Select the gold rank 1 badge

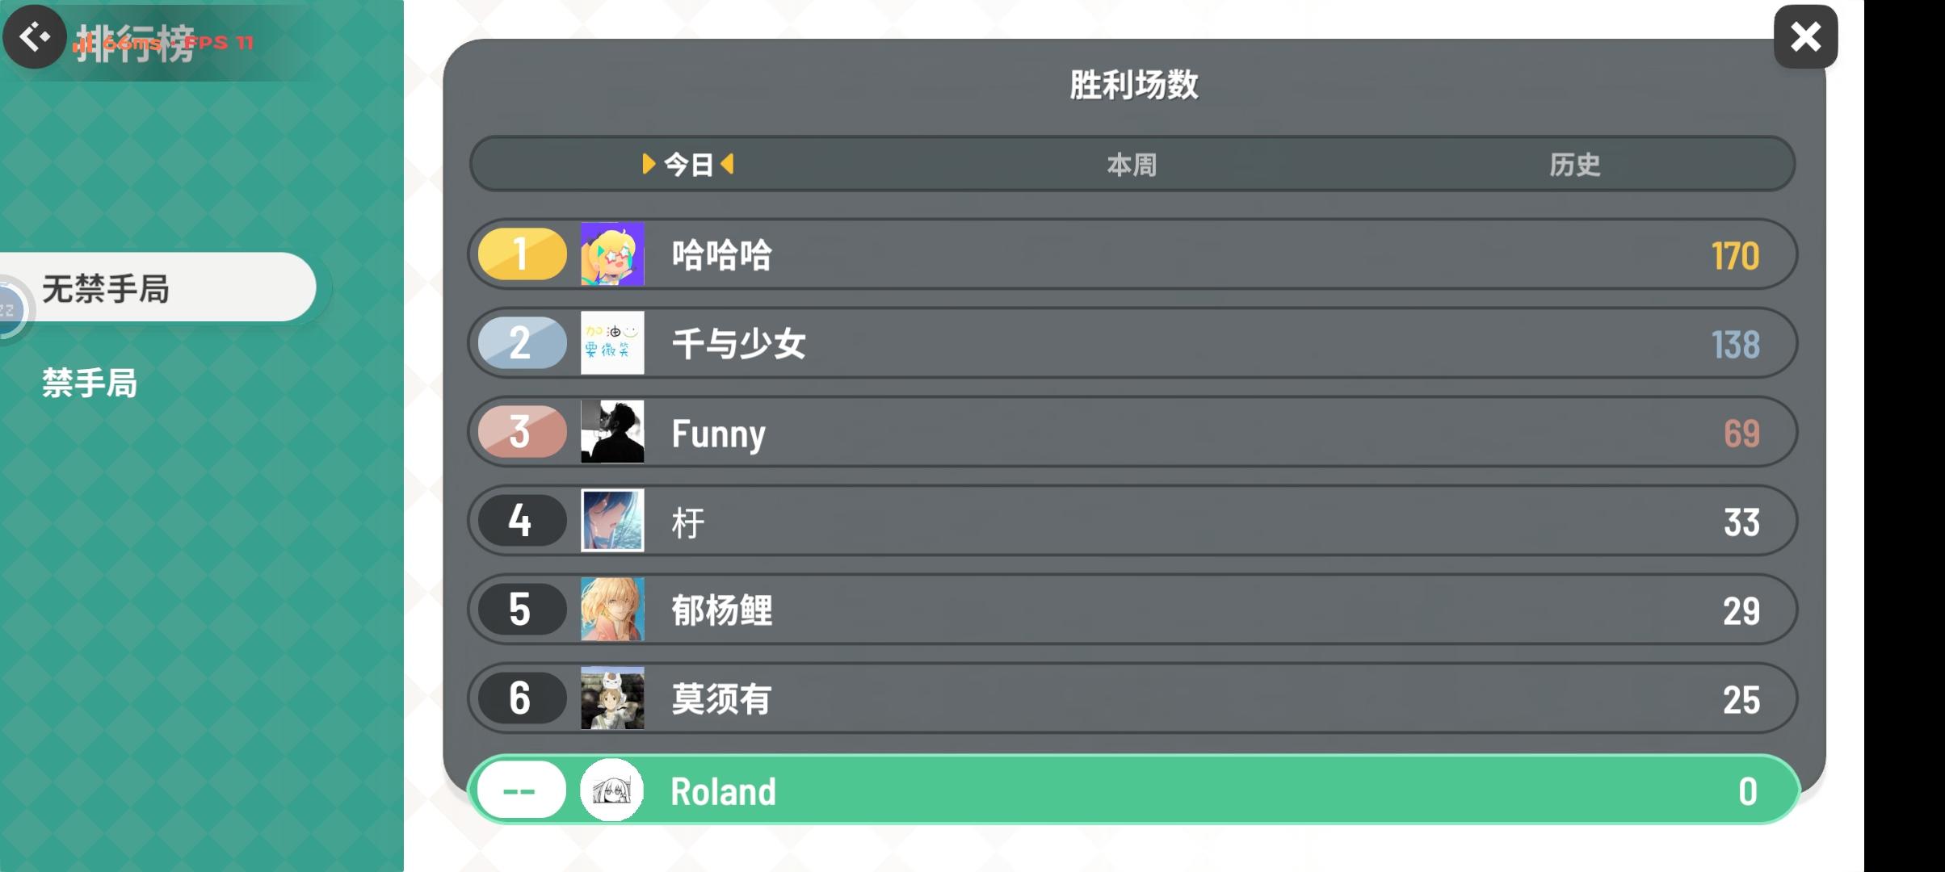click(522, 254)
